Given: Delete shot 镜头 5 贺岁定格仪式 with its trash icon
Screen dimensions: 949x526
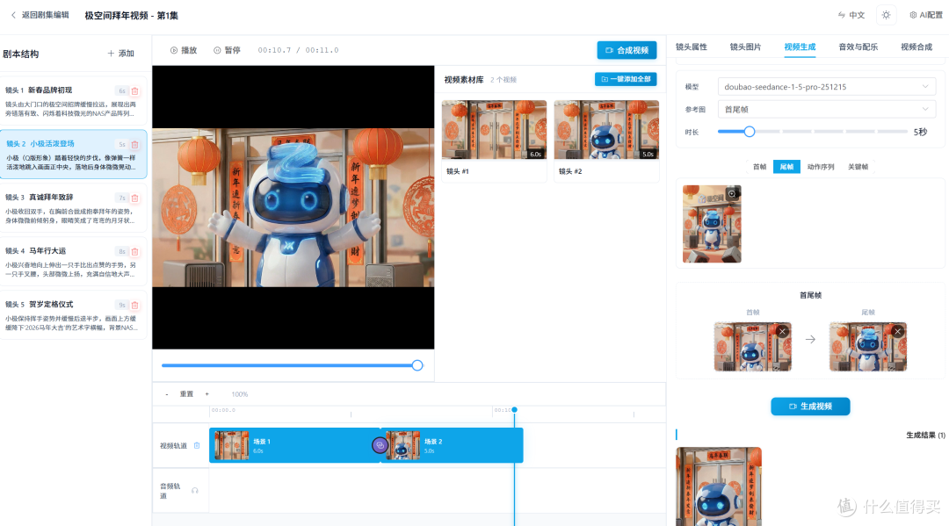Looking at the screenshot, I should point(135,306).
